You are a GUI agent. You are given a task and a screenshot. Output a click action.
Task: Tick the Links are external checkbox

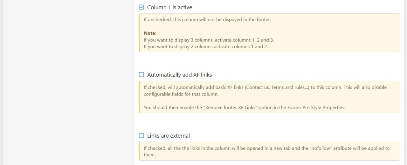coord(141,136)
